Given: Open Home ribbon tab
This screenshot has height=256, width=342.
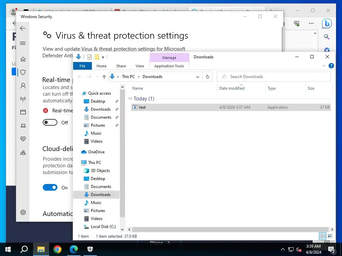Looking at the screenshot, I should tap(102, 66).
